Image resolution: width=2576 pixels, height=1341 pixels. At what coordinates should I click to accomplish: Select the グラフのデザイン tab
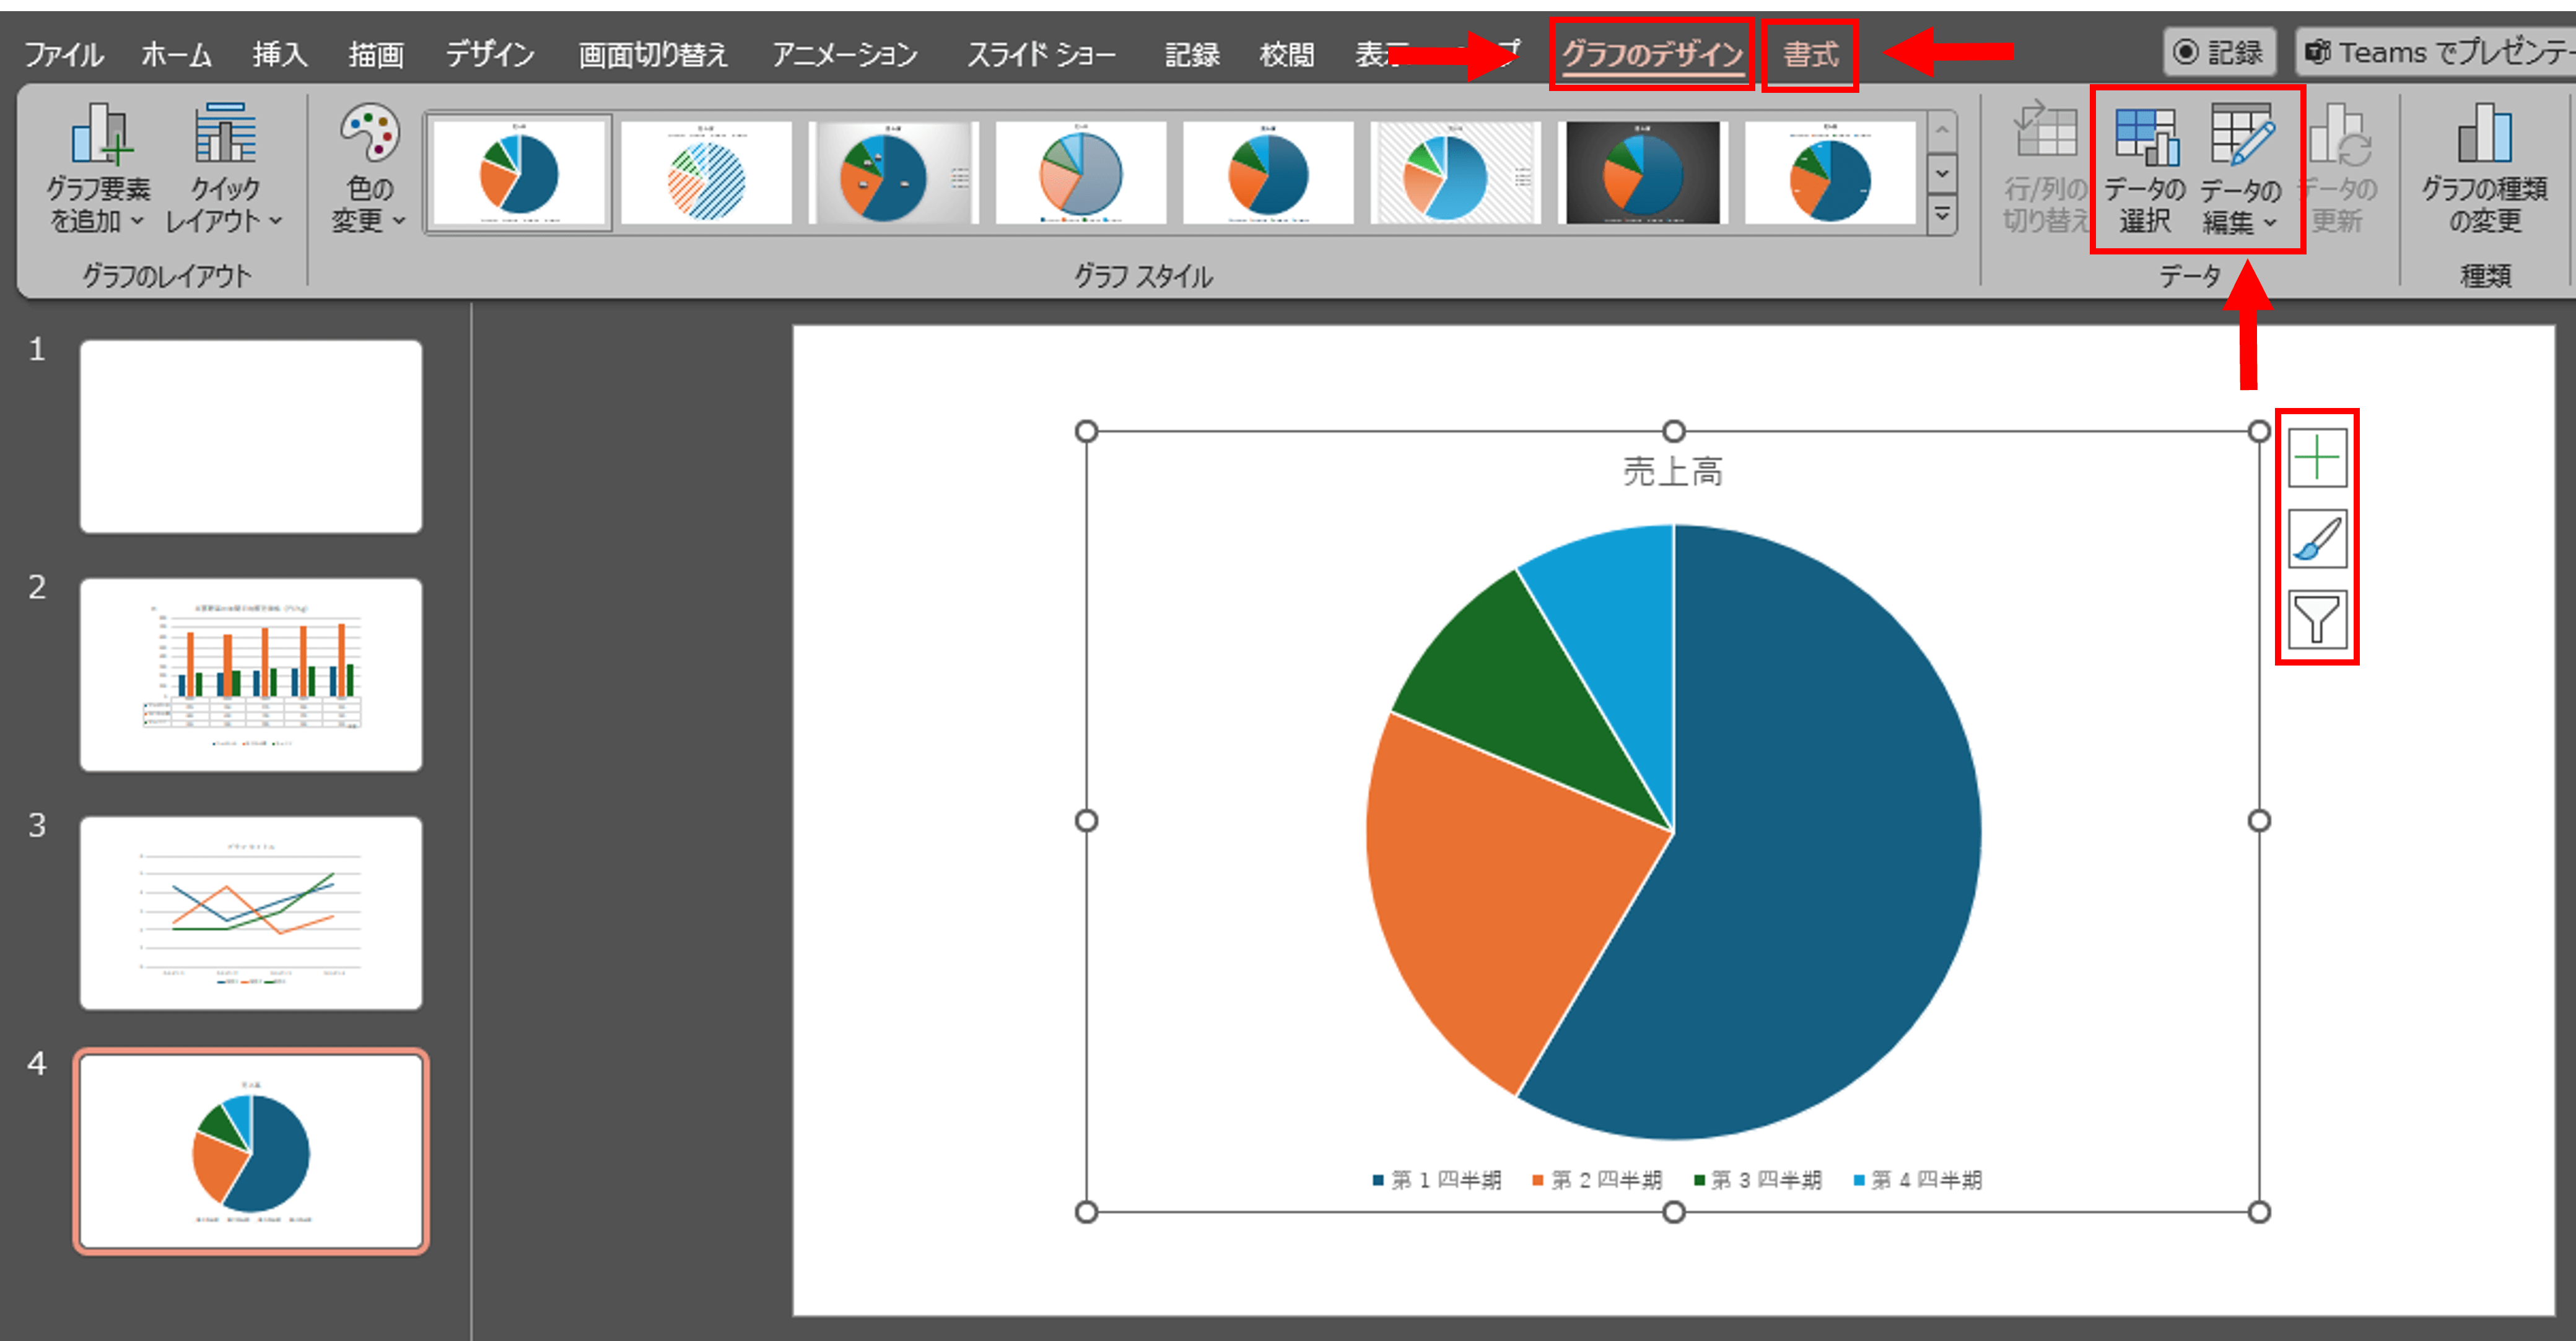(1652, 54)
